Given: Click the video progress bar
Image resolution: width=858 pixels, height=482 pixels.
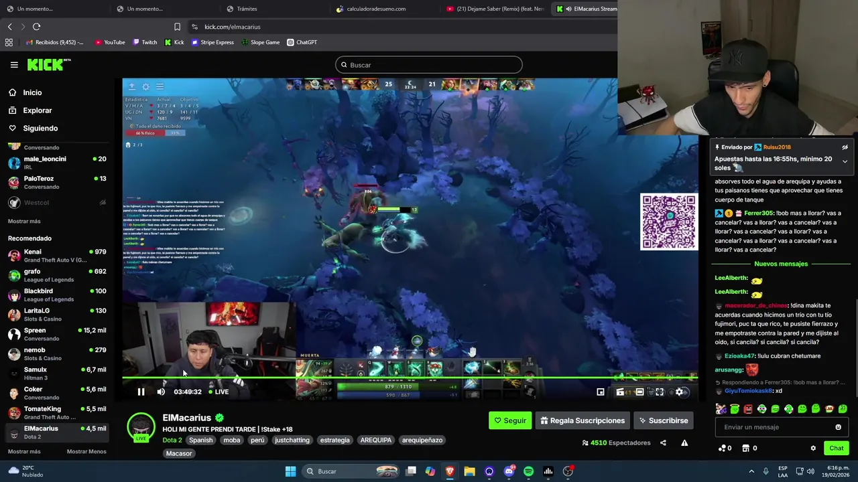Looking at the screenshot, I should click(410, 378).
